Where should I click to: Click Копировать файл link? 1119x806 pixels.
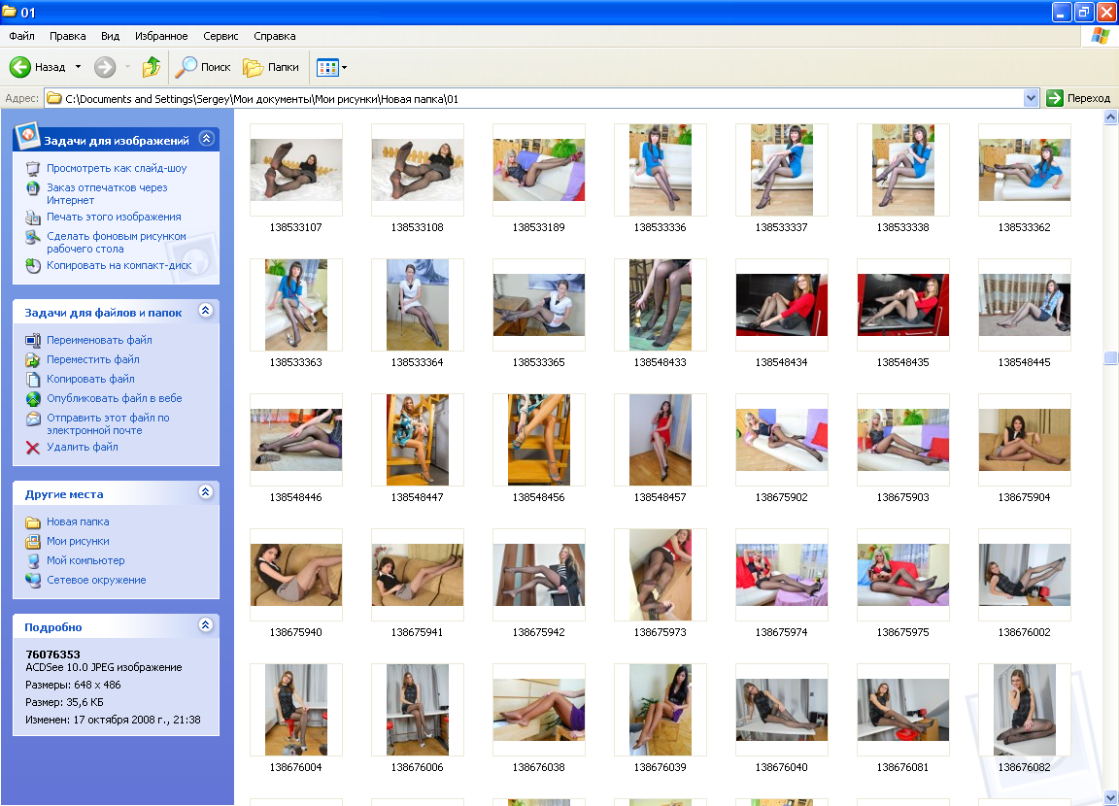(90, 379)
